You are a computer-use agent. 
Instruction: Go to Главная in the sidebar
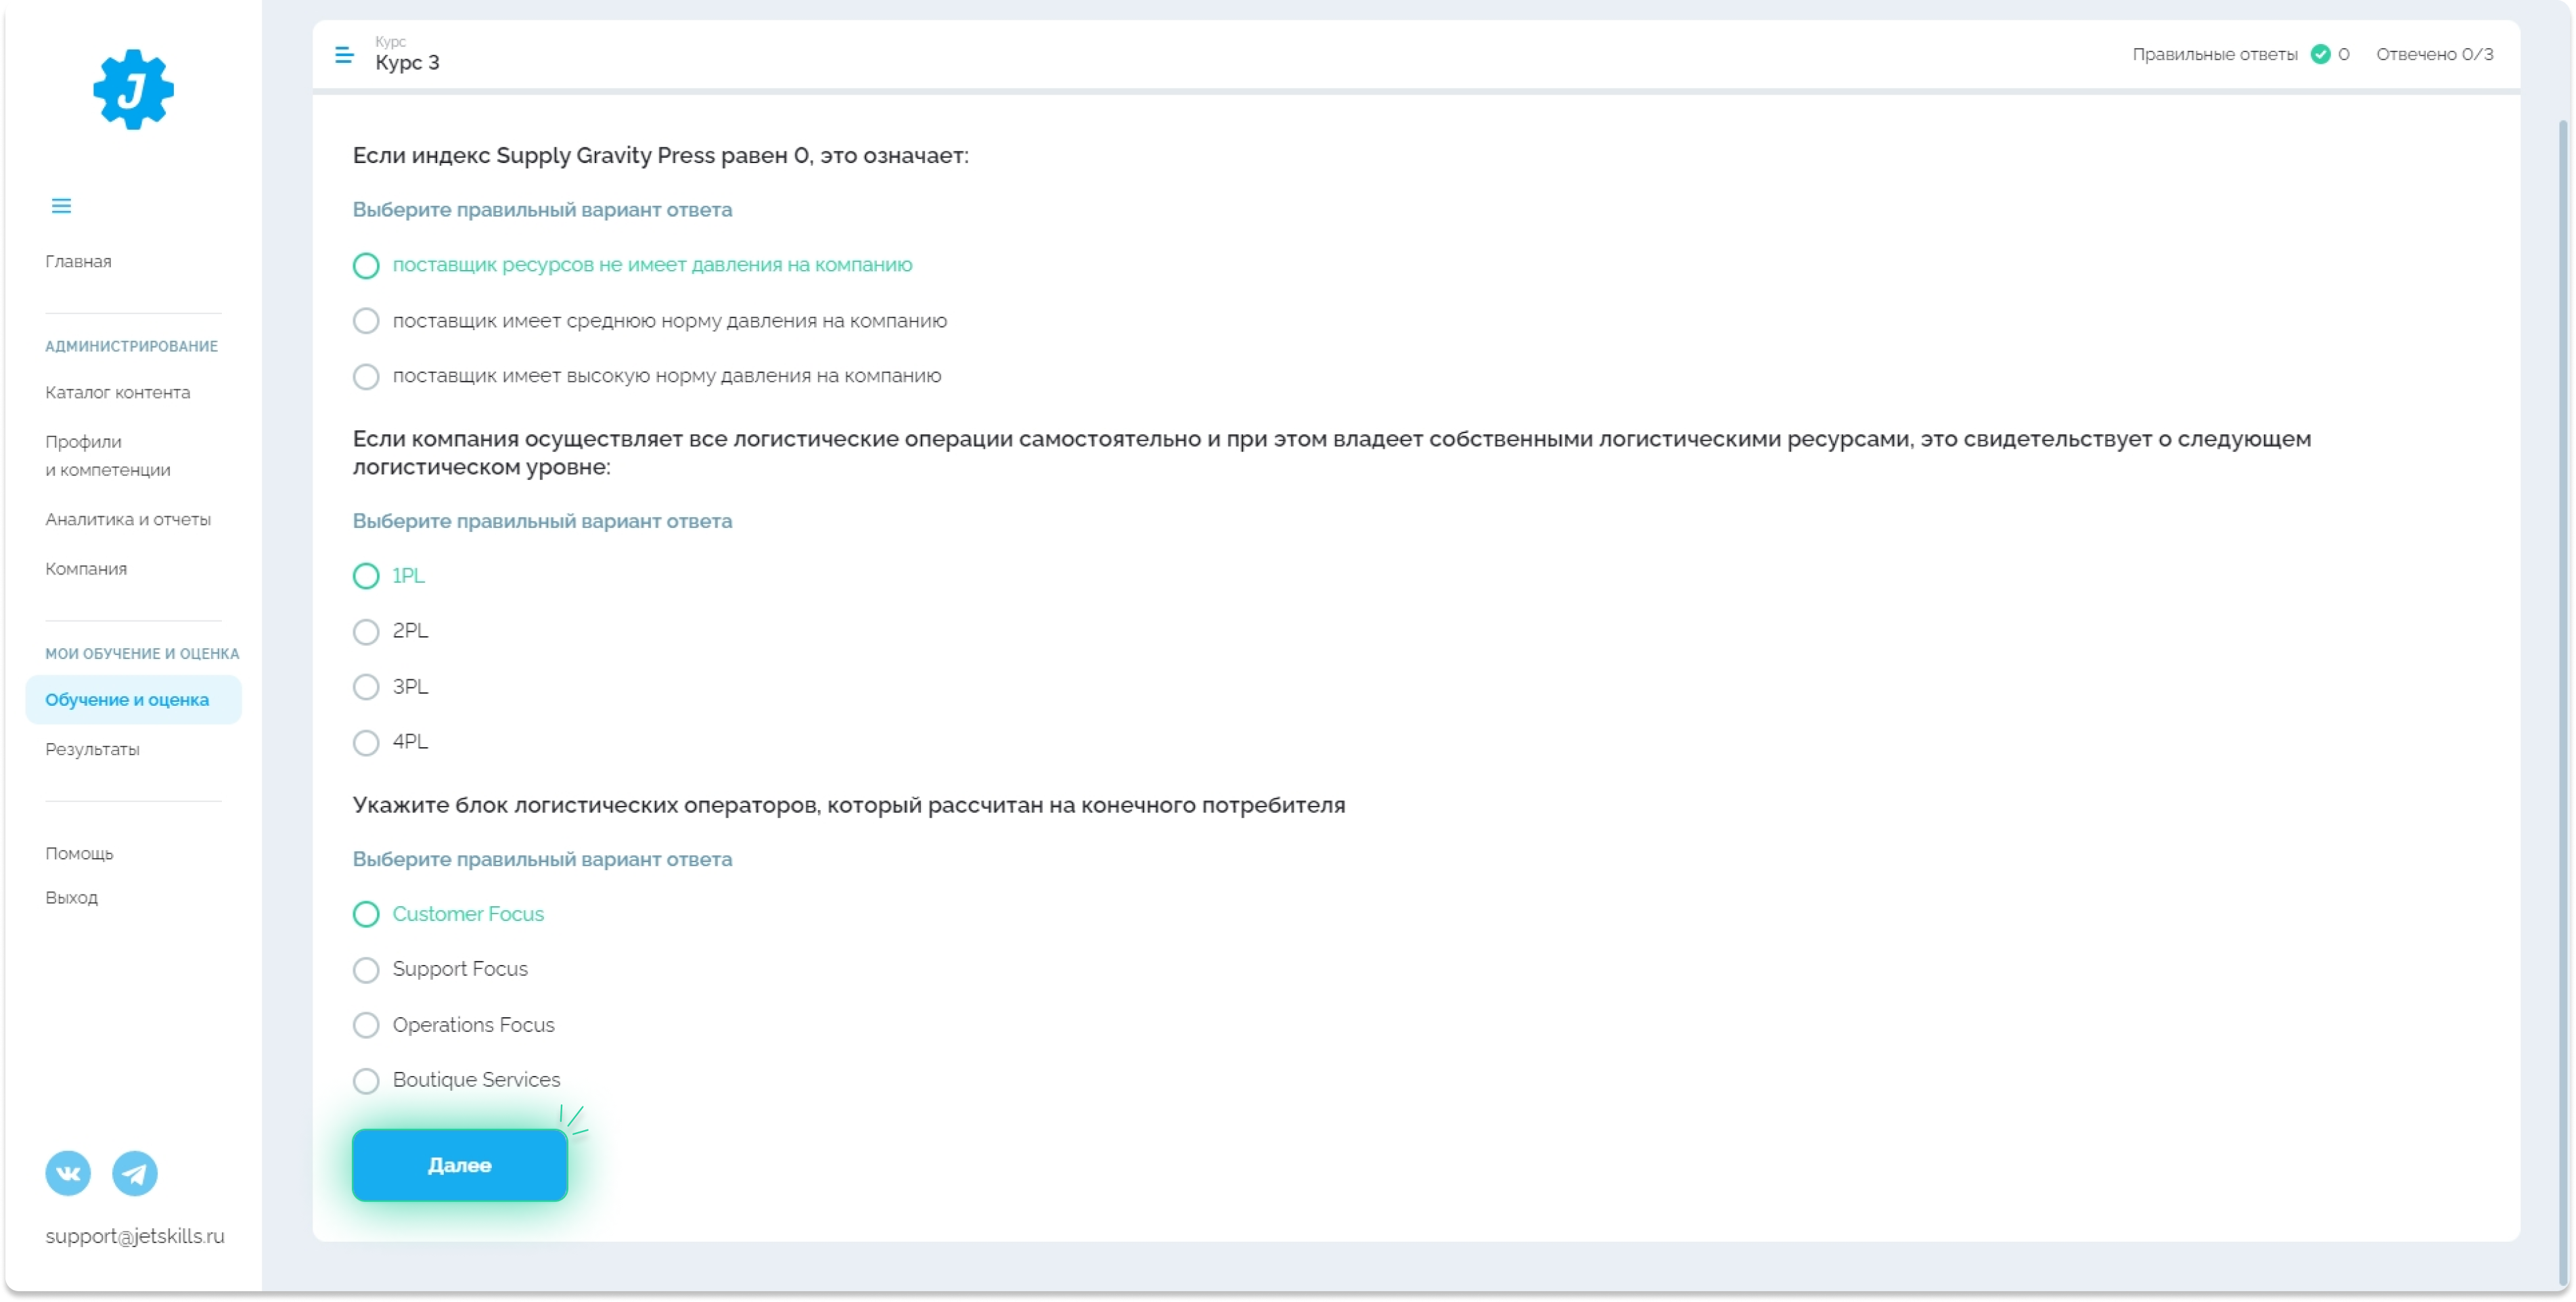(x=78, y=262)
